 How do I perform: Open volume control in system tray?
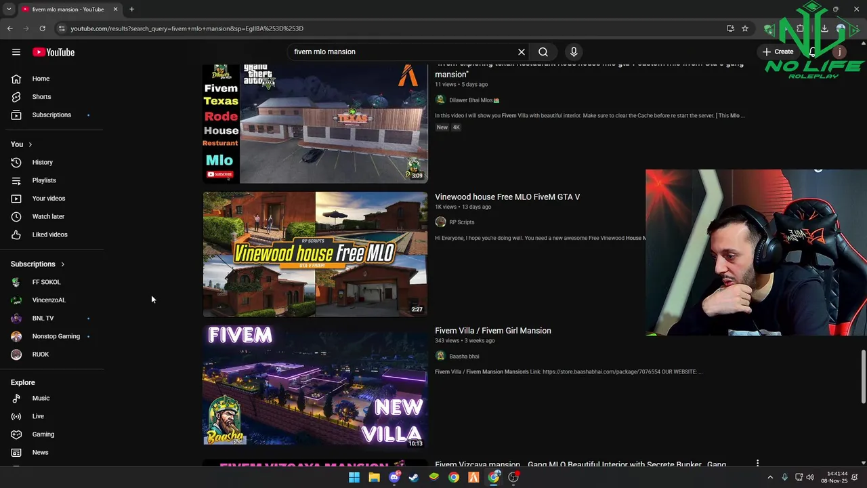tap(810, 478)
